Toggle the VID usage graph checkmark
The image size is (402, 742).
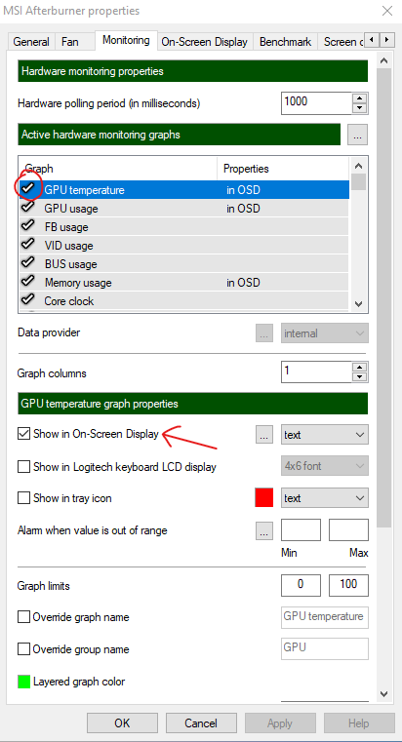coord(28,244)
